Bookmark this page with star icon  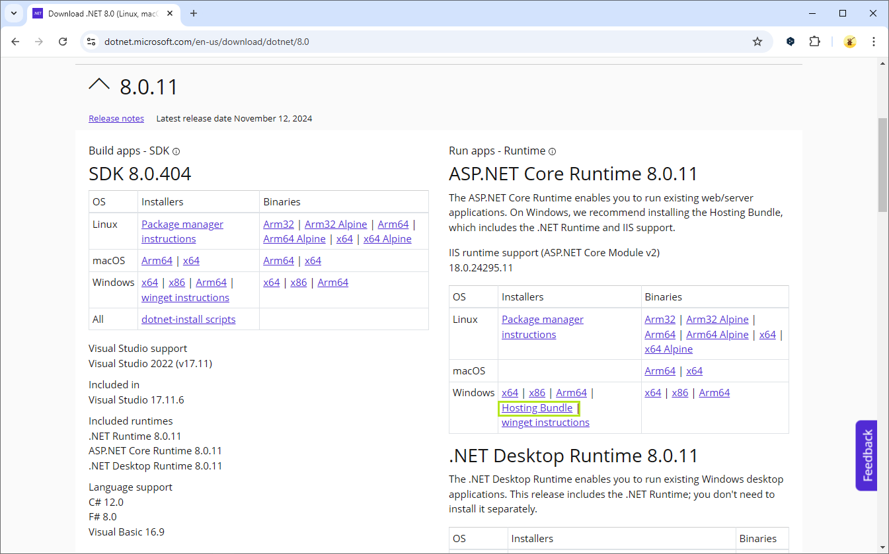(x=757, y=42)
